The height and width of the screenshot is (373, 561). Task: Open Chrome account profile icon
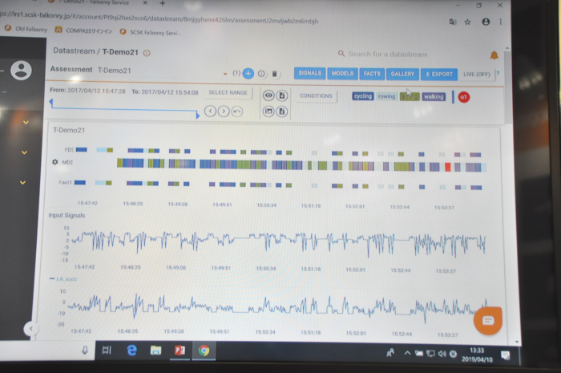point(486,22)
